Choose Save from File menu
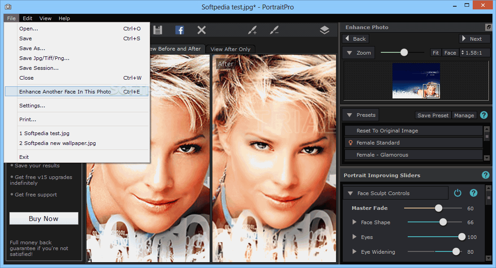Viewport: 496px width, 268px height. (77, 38)
